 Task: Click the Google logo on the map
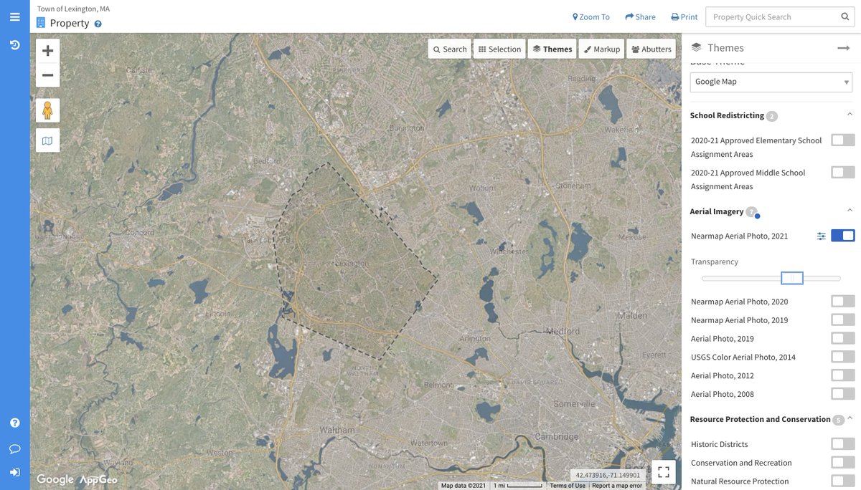point(55,479)
